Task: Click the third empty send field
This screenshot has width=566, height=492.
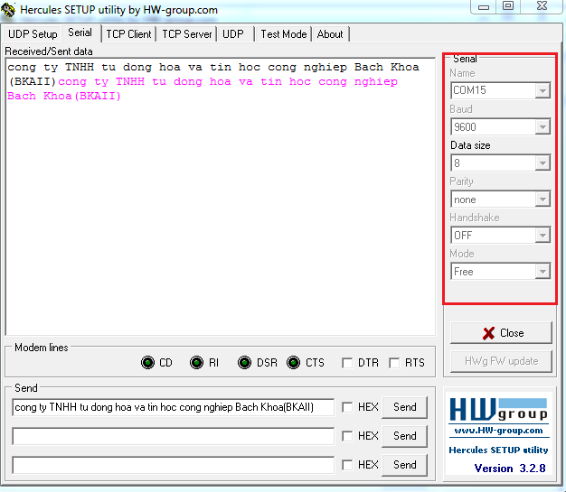Action: click(x=174, y=465)
